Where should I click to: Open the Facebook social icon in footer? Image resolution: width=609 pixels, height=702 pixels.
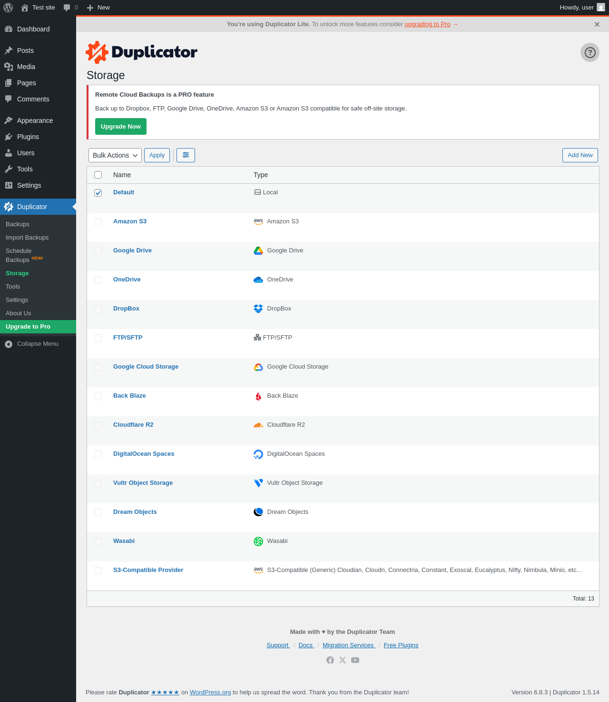click(330, 660)
